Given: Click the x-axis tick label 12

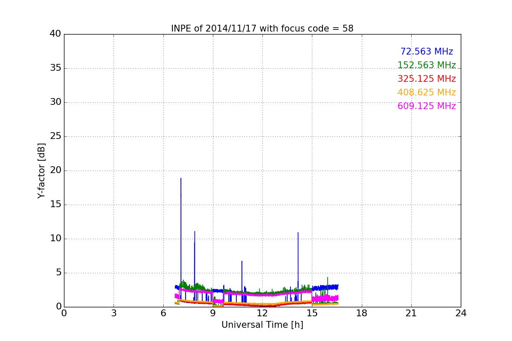Looking at the screenshot, I should click(x=262, y=313).
